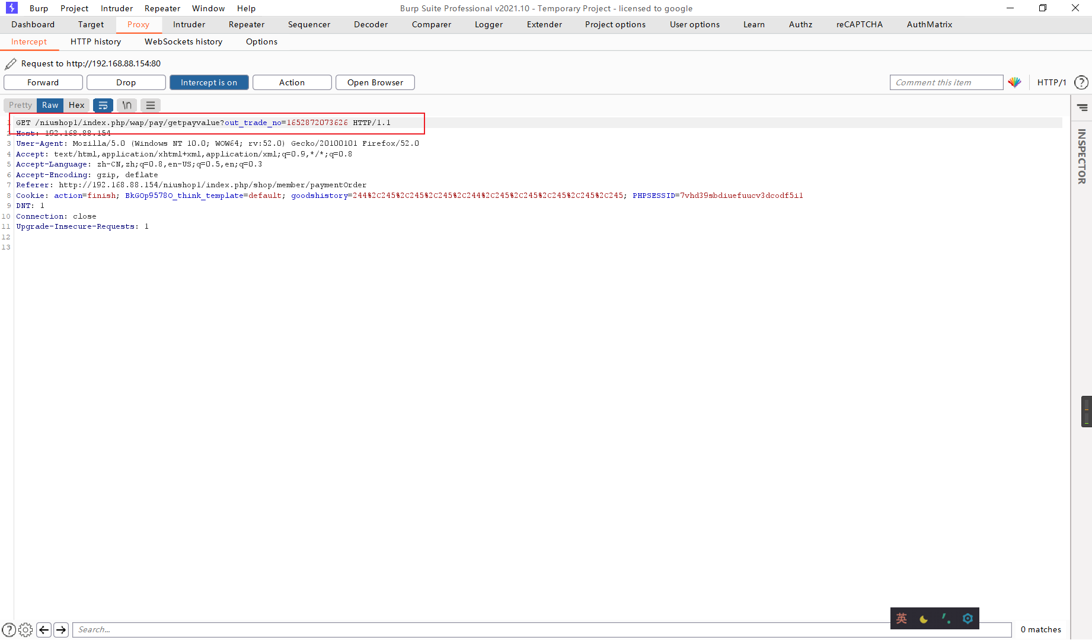The width and height of the screenshot is (1092, 640).
Task: Click the input method 英 tray icon
Action: 902,619
